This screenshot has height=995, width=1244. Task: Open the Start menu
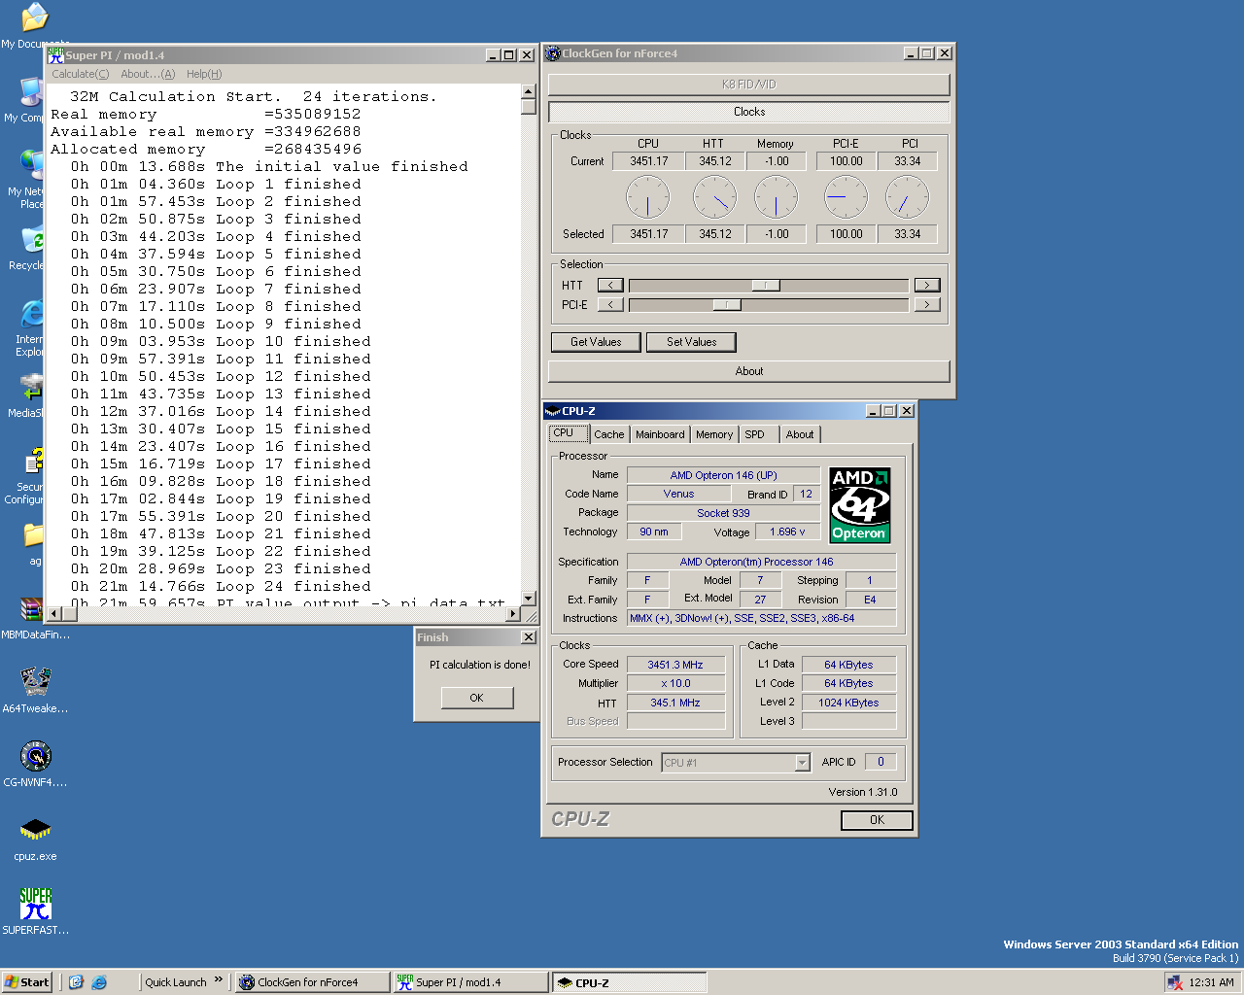point(26,982)
